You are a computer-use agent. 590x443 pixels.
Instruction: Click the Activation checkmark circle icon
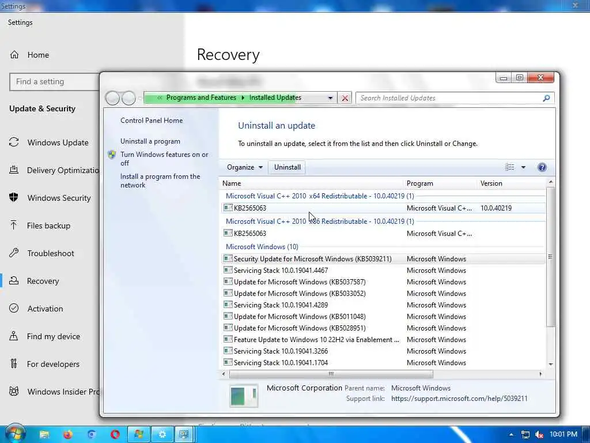click(14, 308)
